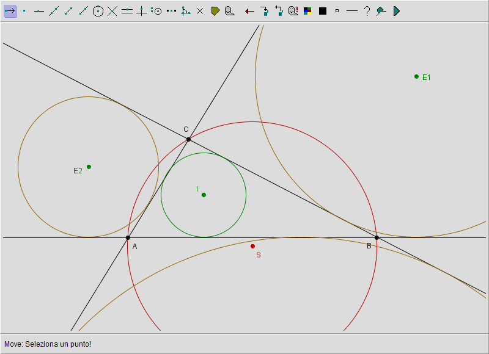
Task: Click the red "S" label
Action: [258, 255]
